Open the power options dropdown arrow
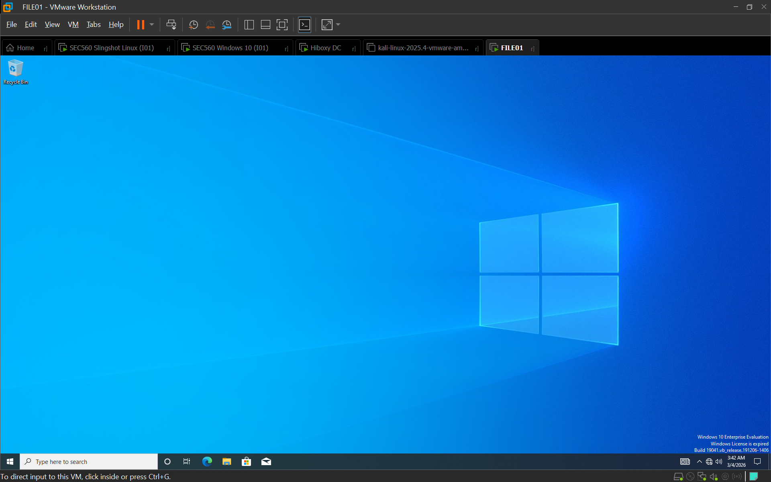771x482 pixels. pyautogui.click(x=152, y=25)
